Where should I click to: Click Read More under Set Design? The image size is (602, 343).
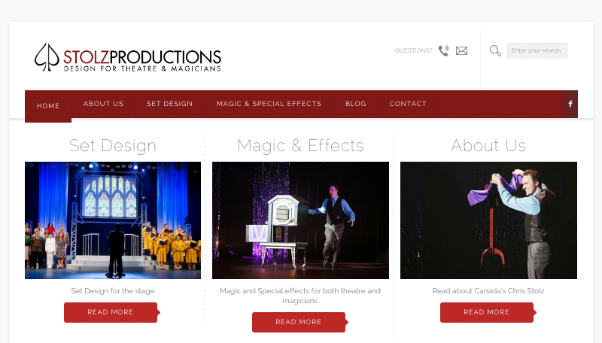click(111, 312)
